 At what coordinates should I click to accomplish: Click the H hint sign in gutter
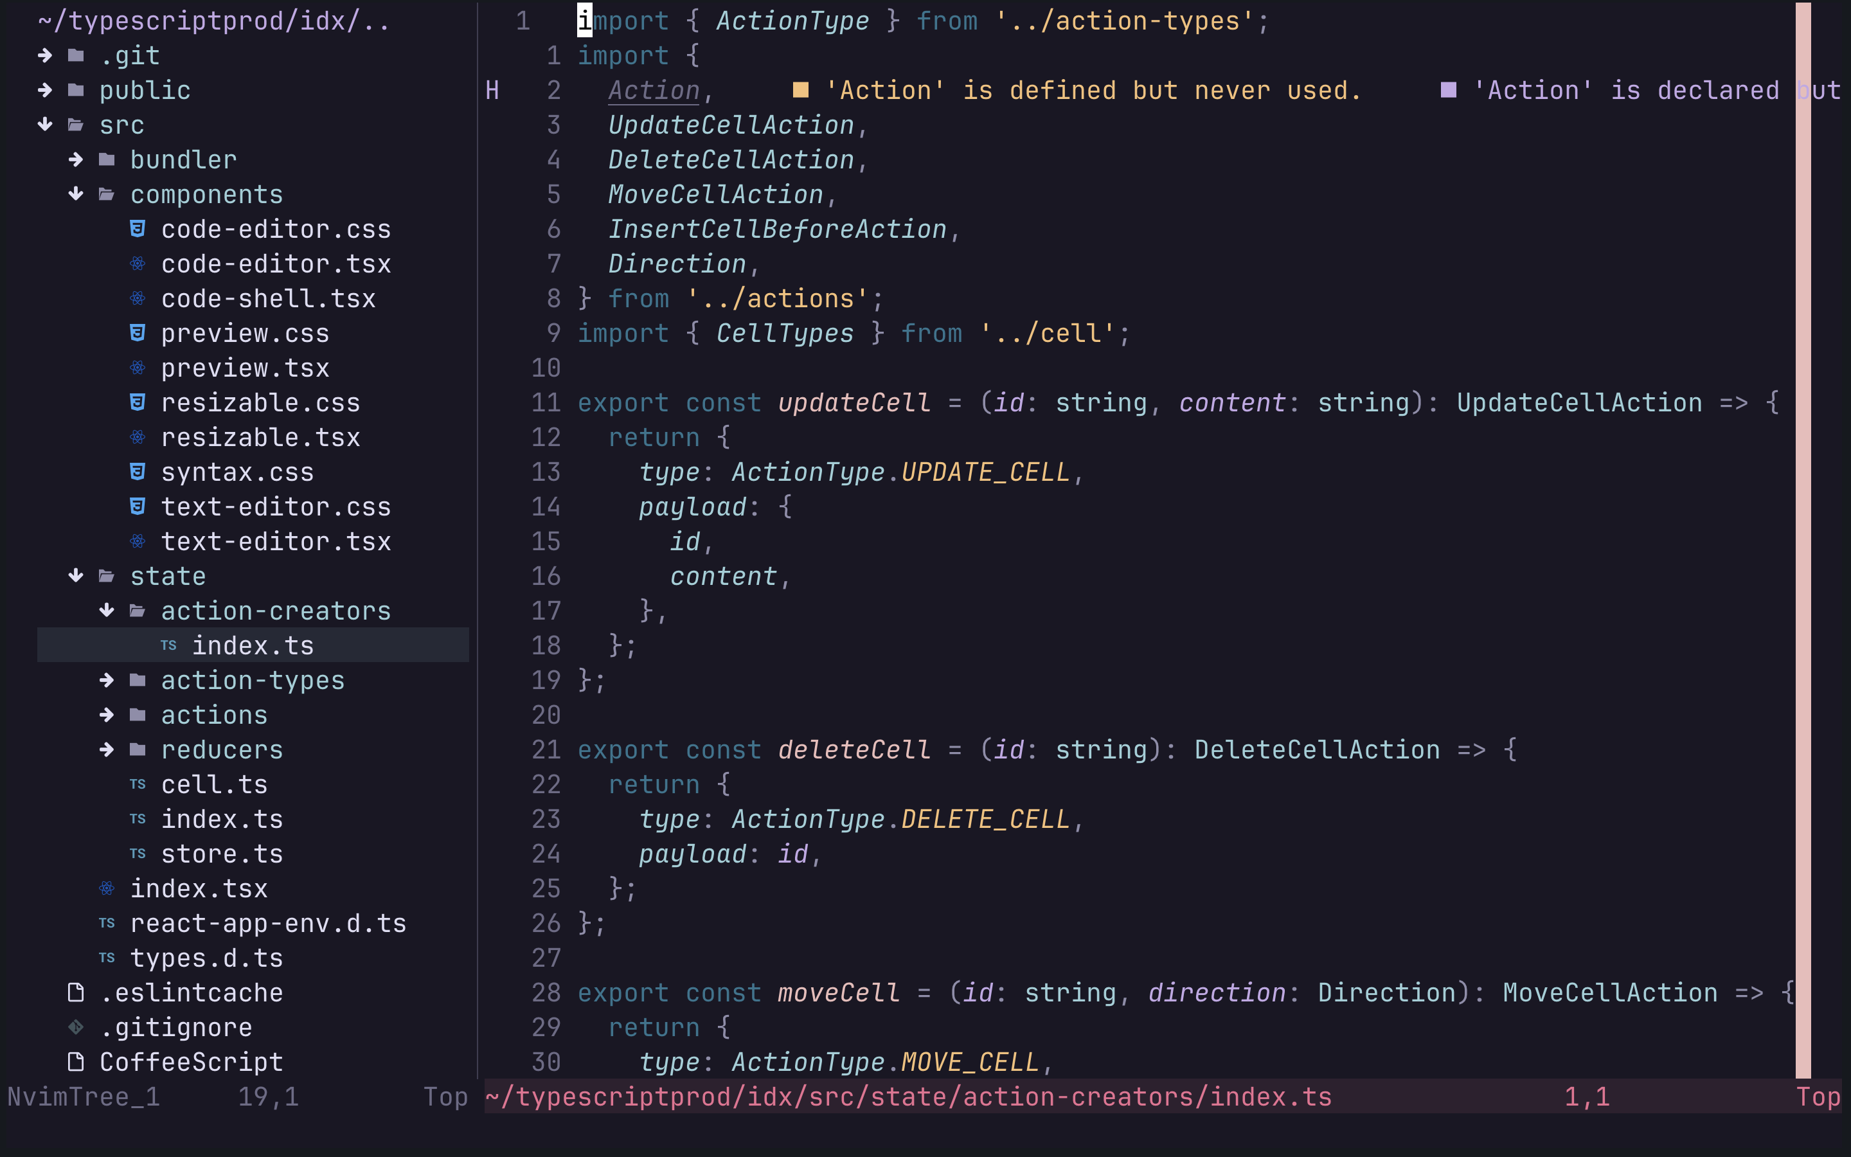pyautogui.click(x=492, y=90)
